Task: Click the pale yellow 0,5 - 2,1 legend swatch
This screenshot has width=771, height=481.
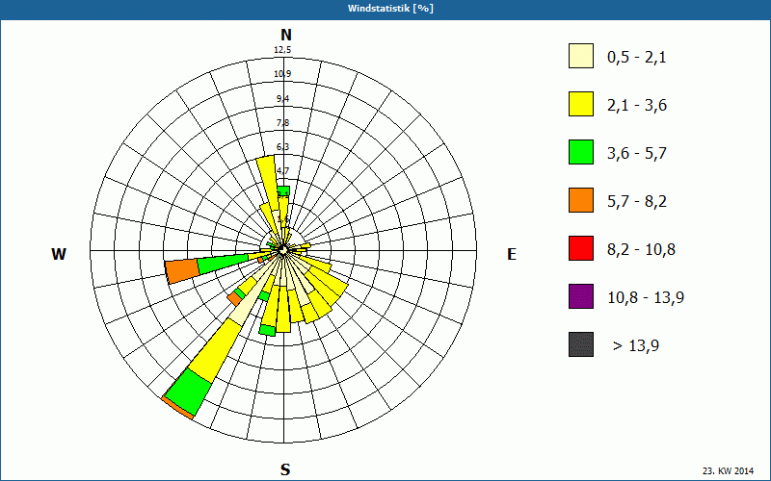Action: click(x=581, y=56)
